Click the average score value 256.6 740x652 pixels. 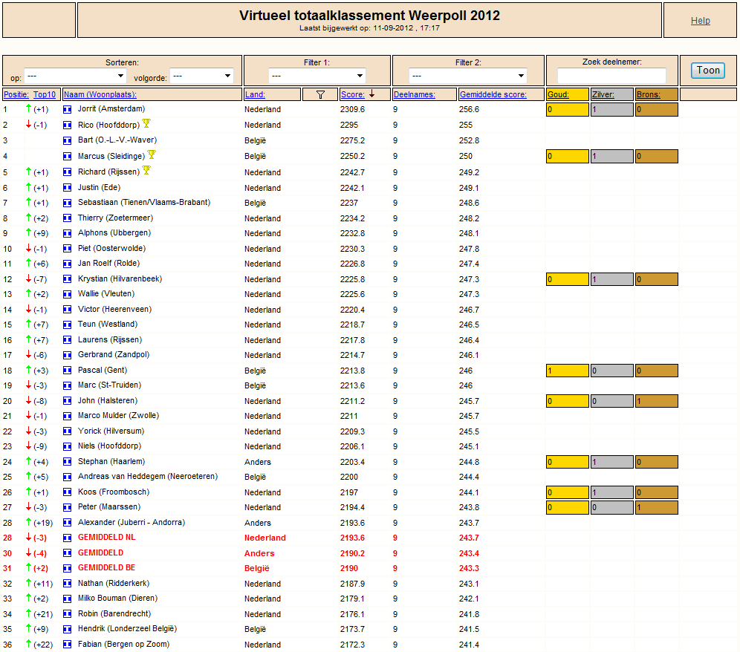[469, 109]
